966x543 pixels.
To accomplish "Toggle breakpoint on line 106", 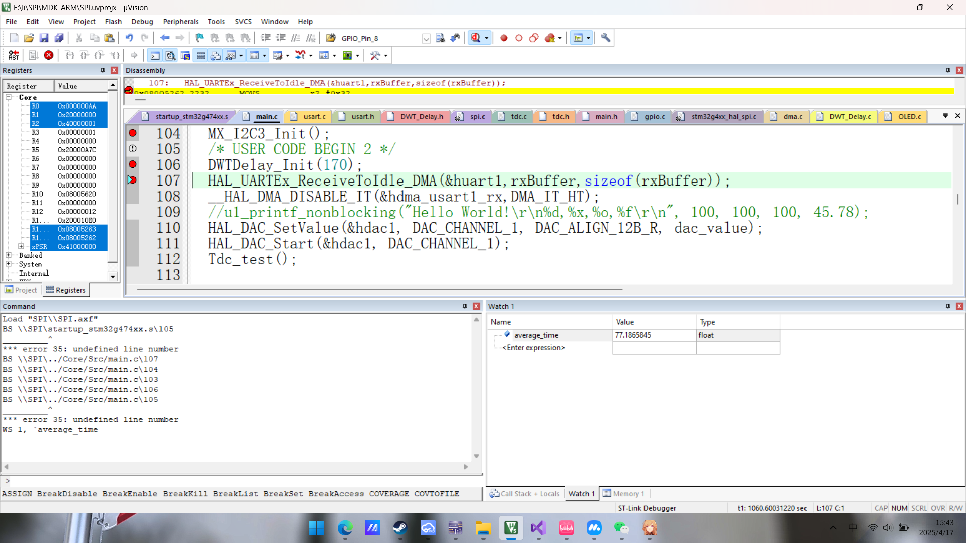I will (x=133, y=164).
